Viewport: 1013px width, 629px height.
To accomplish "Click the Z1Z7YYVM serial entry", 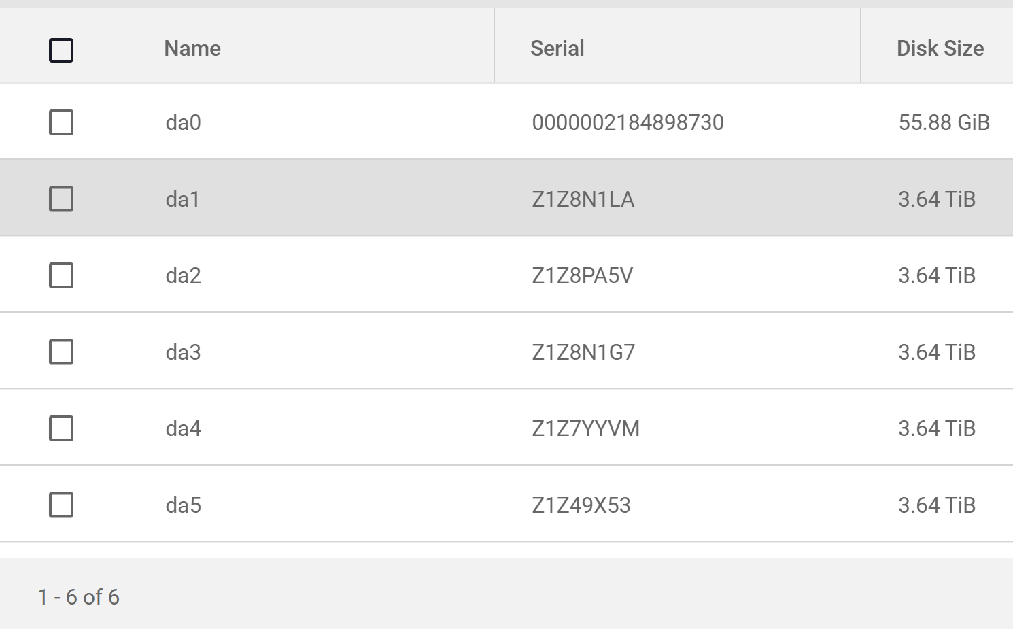I will point(585,428).
